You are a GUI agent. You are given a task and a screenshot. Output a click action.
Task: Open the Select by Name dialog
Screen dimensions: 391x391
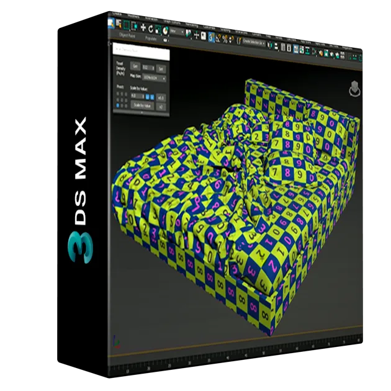119,24
